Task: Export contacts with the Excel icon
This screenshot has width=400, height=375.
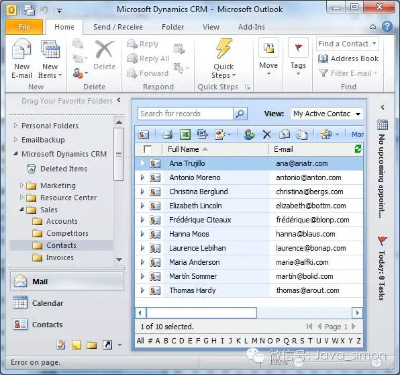Action: click(x=185, y=134)
